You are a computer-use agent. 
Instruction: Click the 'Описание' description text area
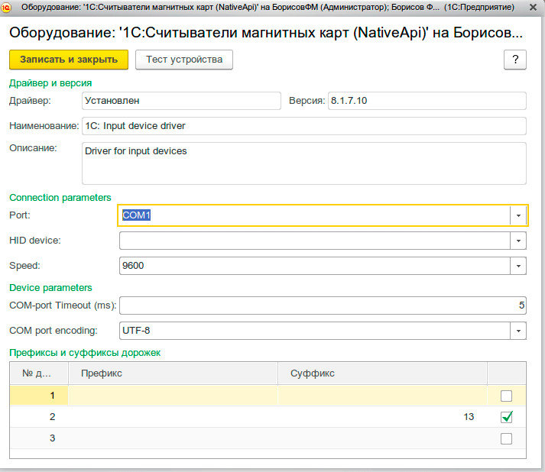pyautogui.click(x=303, y=163)
